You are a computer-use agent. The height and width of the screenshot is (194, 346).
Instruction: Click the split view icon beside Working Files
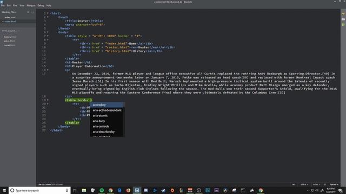(x=32, y=12)
